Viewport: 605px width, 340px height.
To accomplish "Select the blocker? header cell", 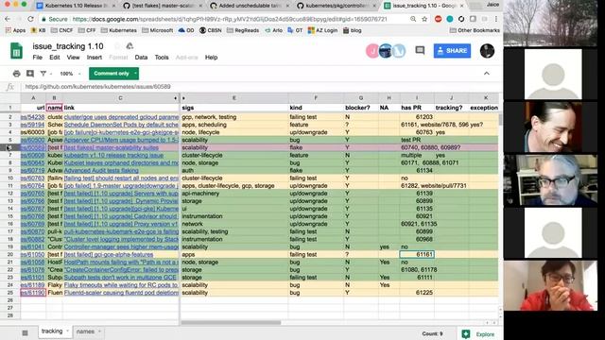I will tap(361, 108).
